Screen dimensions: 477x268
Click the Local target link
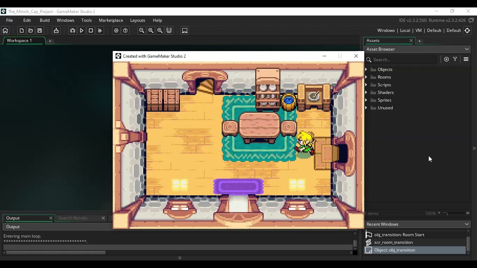[x=405, y=31]
